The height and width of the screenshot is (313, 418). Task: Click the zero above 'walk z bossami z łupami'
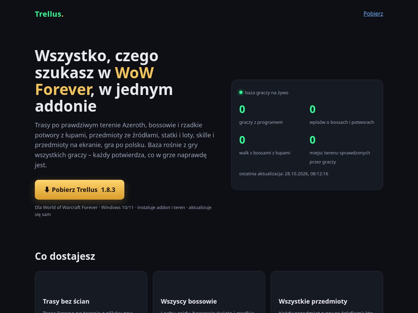coord(242,140)
